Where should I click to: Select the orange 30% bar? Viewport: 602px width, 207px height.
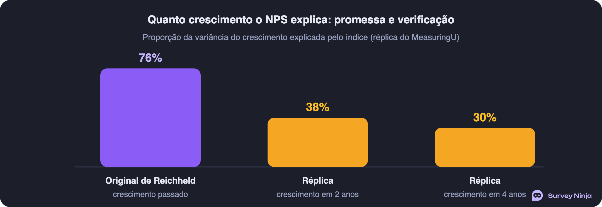click(485, 147)
